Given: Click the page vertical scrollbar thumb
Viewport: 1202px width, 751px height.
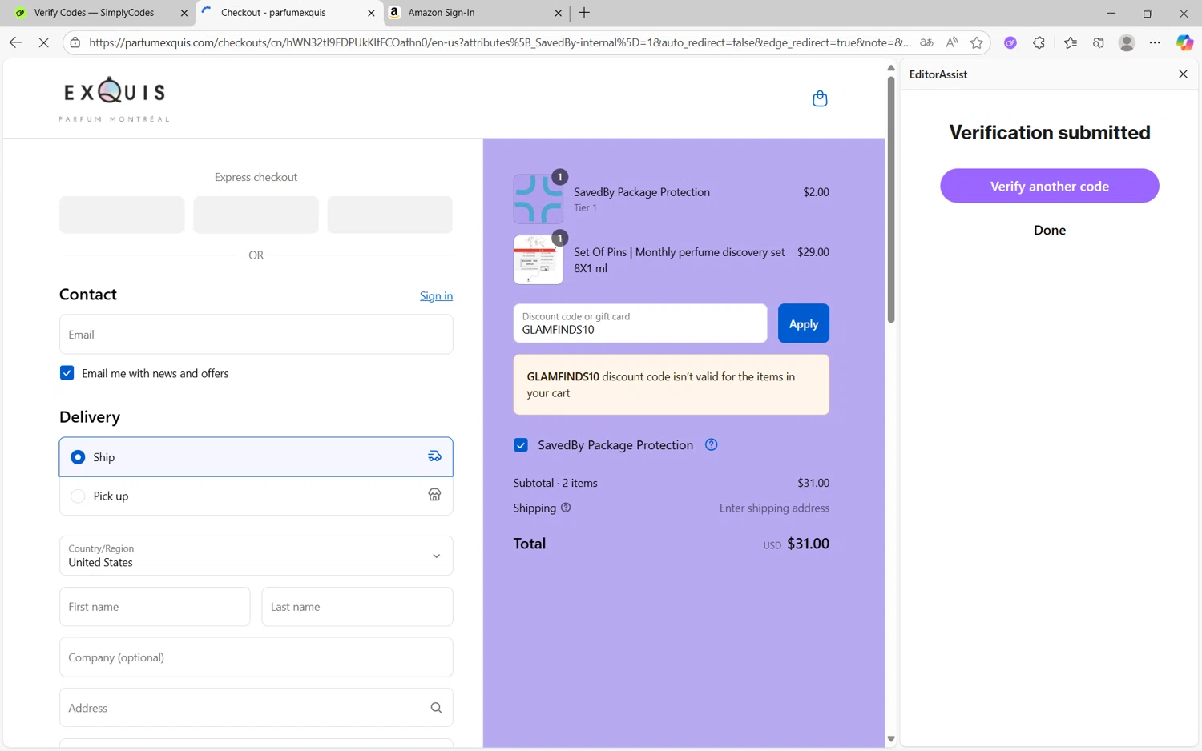Looking at the screenshot, I should click(890, 200).
